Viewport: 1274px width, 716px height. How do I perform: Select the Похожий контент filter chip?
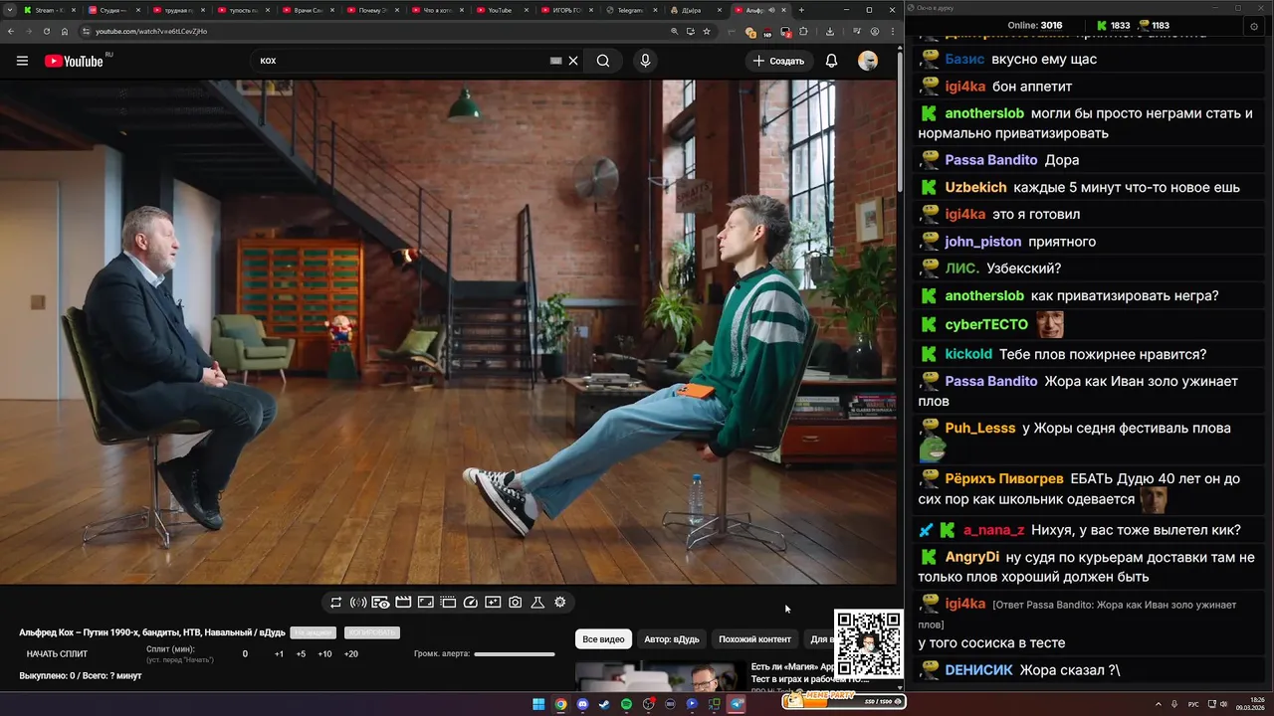click(754, 639)
